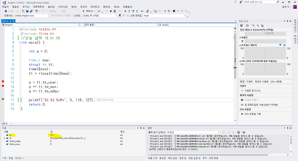Click the value 127 of variable a
298x161 pixels.
tap(52, 135)
